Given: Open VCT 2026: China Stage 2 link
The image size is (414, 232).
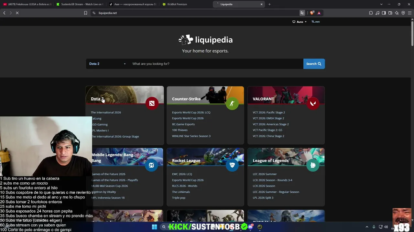Looking at the screenshot, I should coord(268,136).
